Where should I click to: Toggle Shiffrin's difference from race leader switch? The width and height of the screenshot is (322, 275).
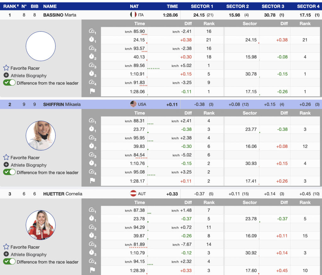pos(9,172)
